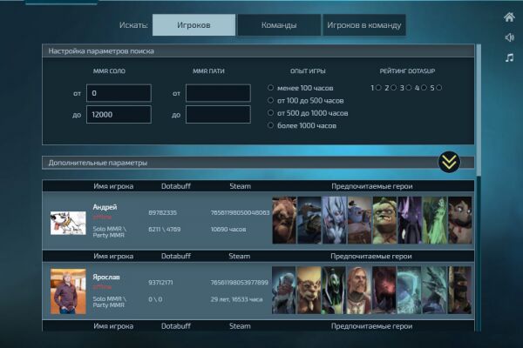Toggle music with the note icon
The width and height of the screenshot is (523, 348).
(509, 58)
